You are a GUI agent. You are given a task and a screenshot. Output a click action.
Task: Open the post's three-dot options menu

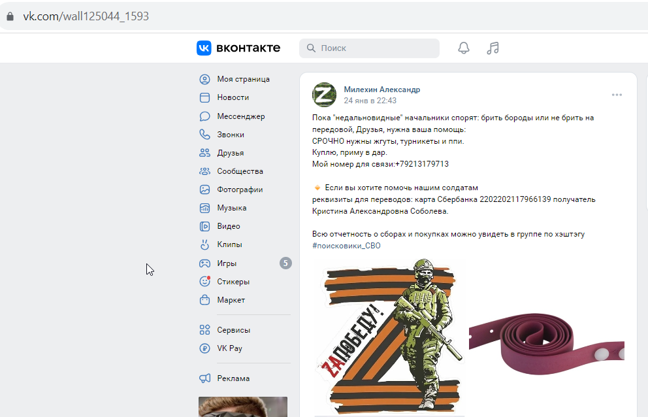[617, 95]
